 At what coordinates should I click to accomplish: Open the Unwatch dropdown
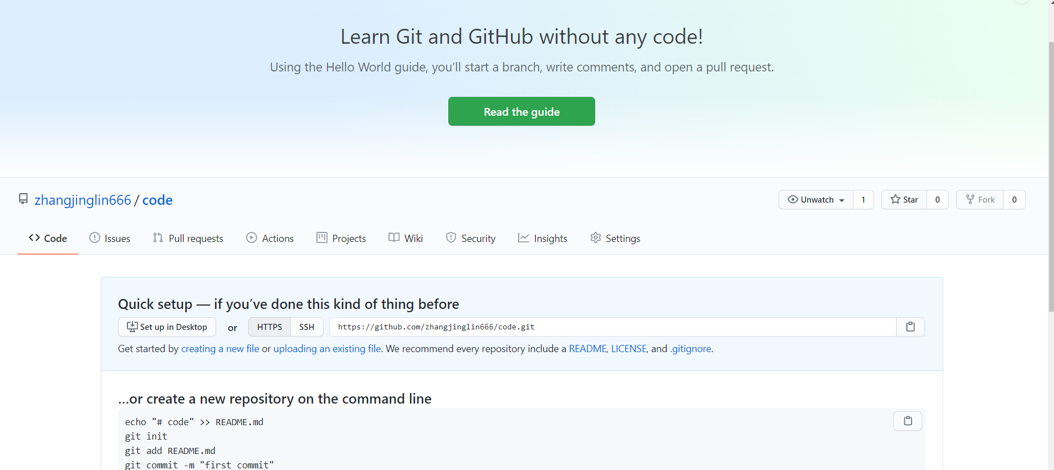tap(816, 200)
